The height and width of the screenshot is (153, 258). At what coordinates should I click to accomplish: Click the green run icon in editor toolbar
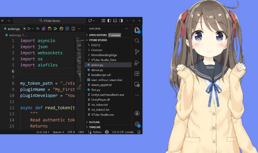pyautogui.click(x=55, y=29)
